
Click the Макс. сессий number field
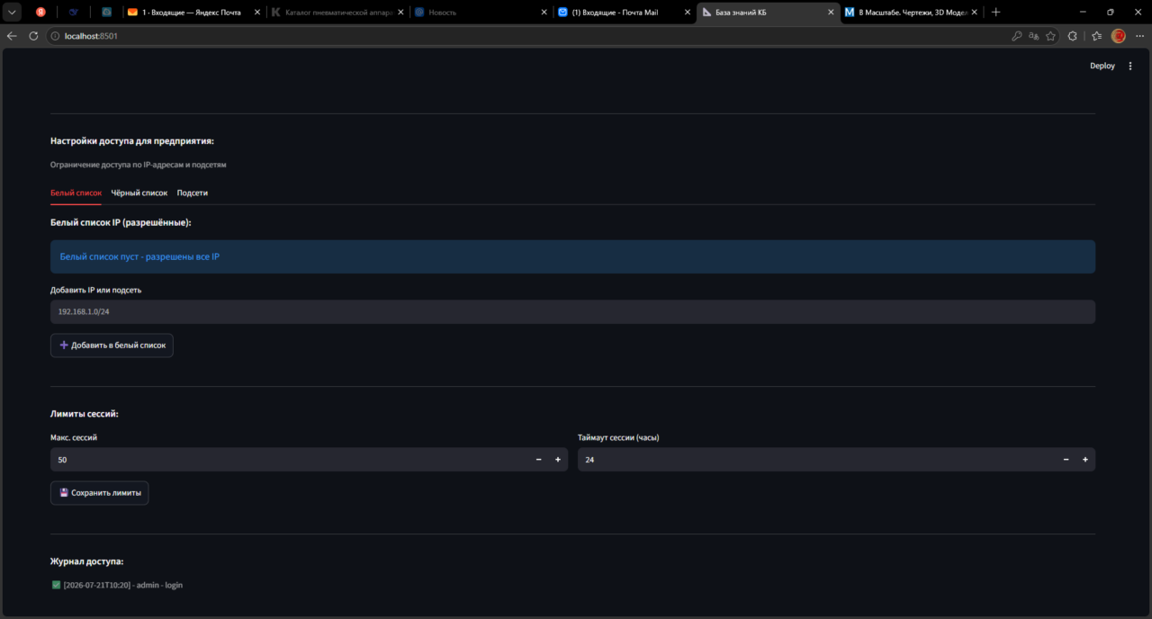coord(289,460)
